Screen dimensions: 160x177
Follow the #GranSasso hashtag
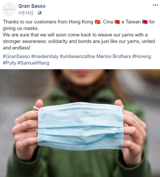pyautogui.click(x=16, y=56)
